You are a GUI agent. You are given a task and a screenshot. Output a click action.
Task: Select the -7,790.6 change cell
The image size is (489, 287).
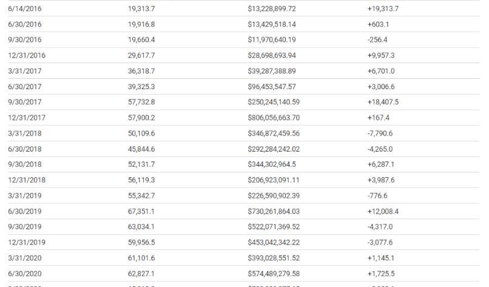(x=380, y=133)
